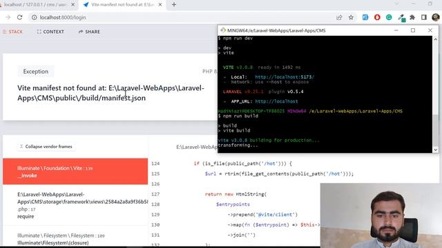The width and height of the screenshot is (442, 248).
Task: Open the color picker extension icon
Action: coord(401,18)
